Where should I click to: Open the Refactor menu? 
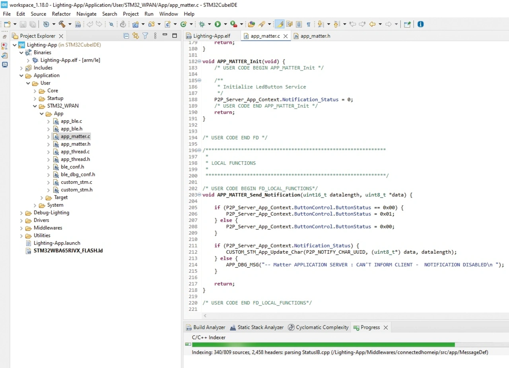coord(61,14)
